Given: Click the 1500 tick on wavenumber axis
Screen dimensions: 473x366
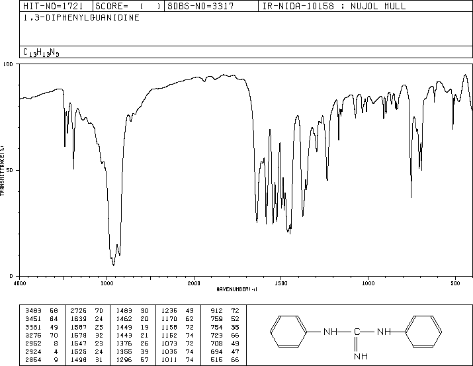Looking at the screenshot, I should click(x=280, y=283).
